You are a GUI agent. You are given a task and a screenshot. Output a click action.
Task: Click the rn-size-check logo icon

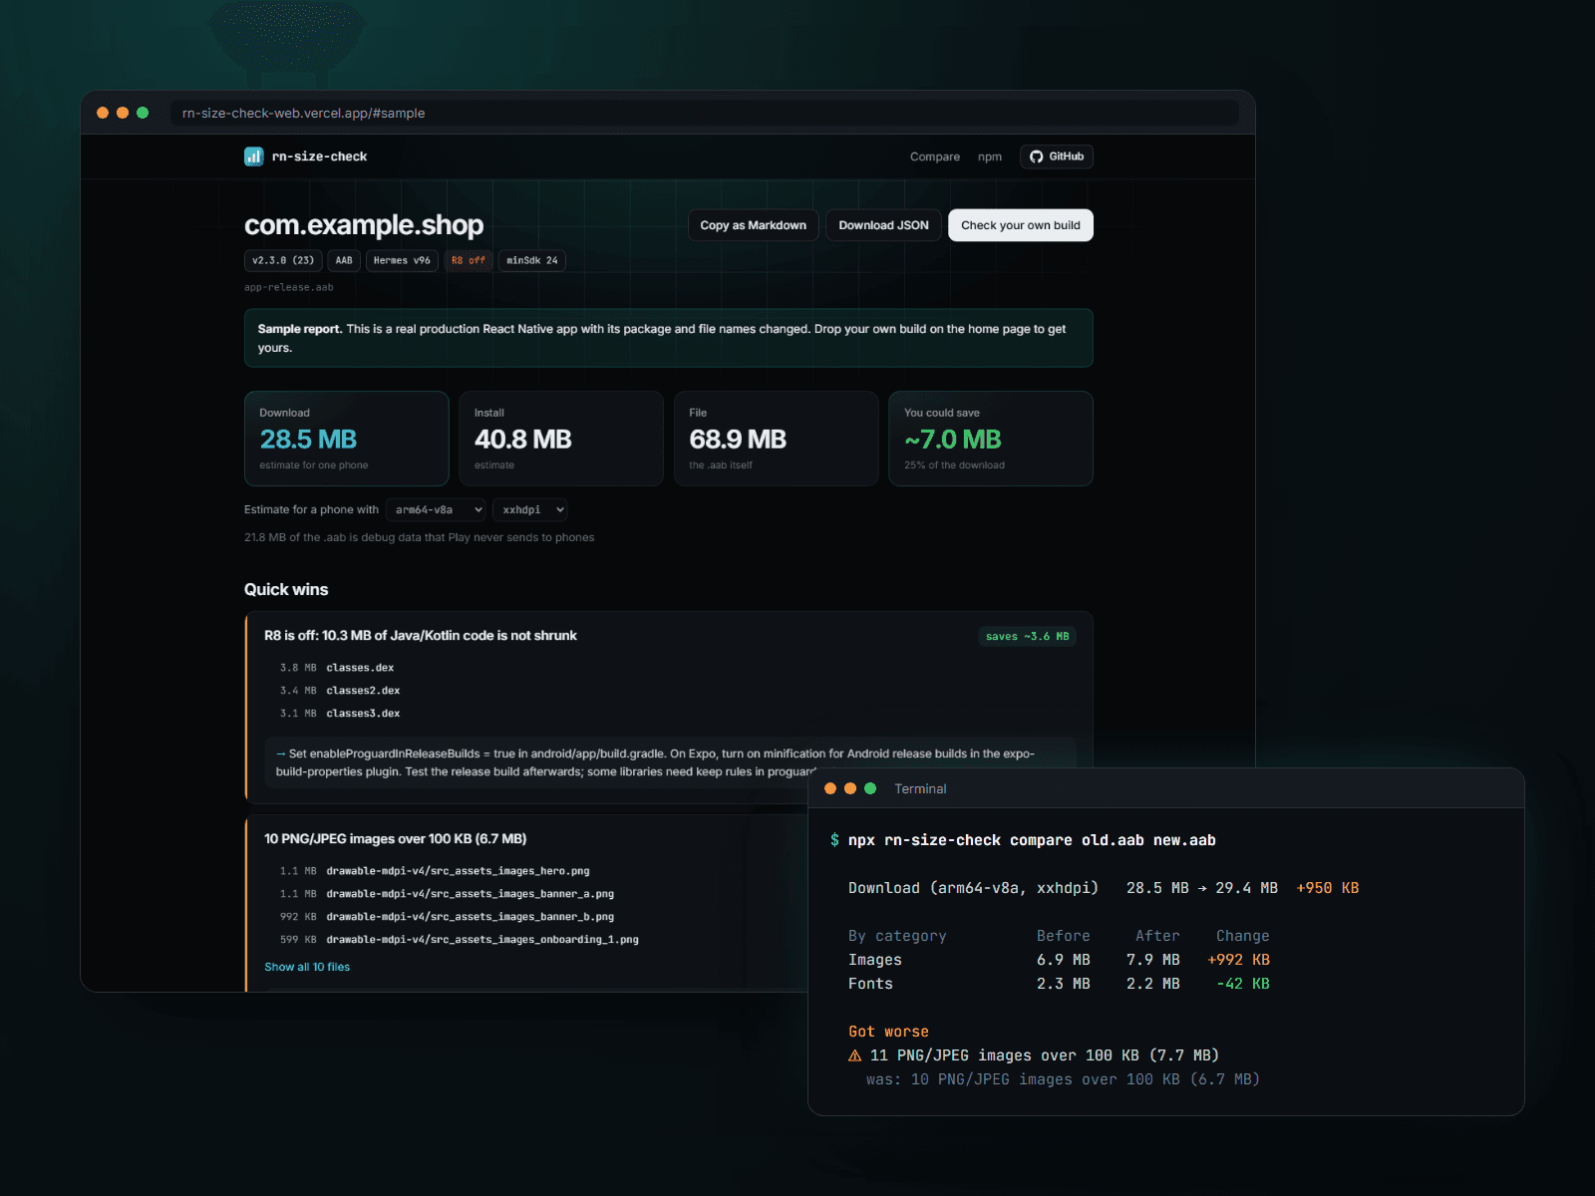pos(253,156)
